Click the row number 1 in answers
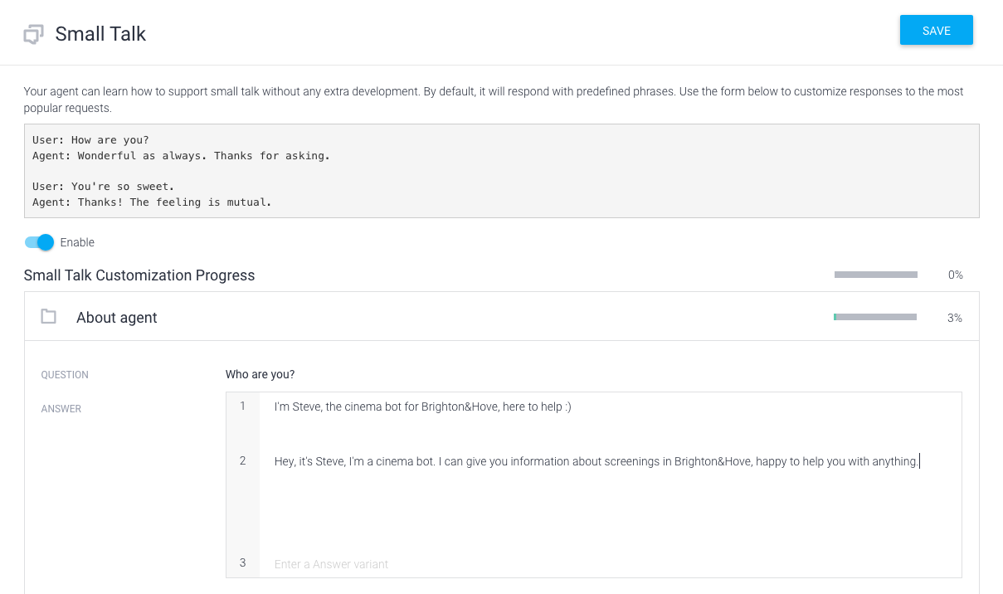 tap(243, 406)
